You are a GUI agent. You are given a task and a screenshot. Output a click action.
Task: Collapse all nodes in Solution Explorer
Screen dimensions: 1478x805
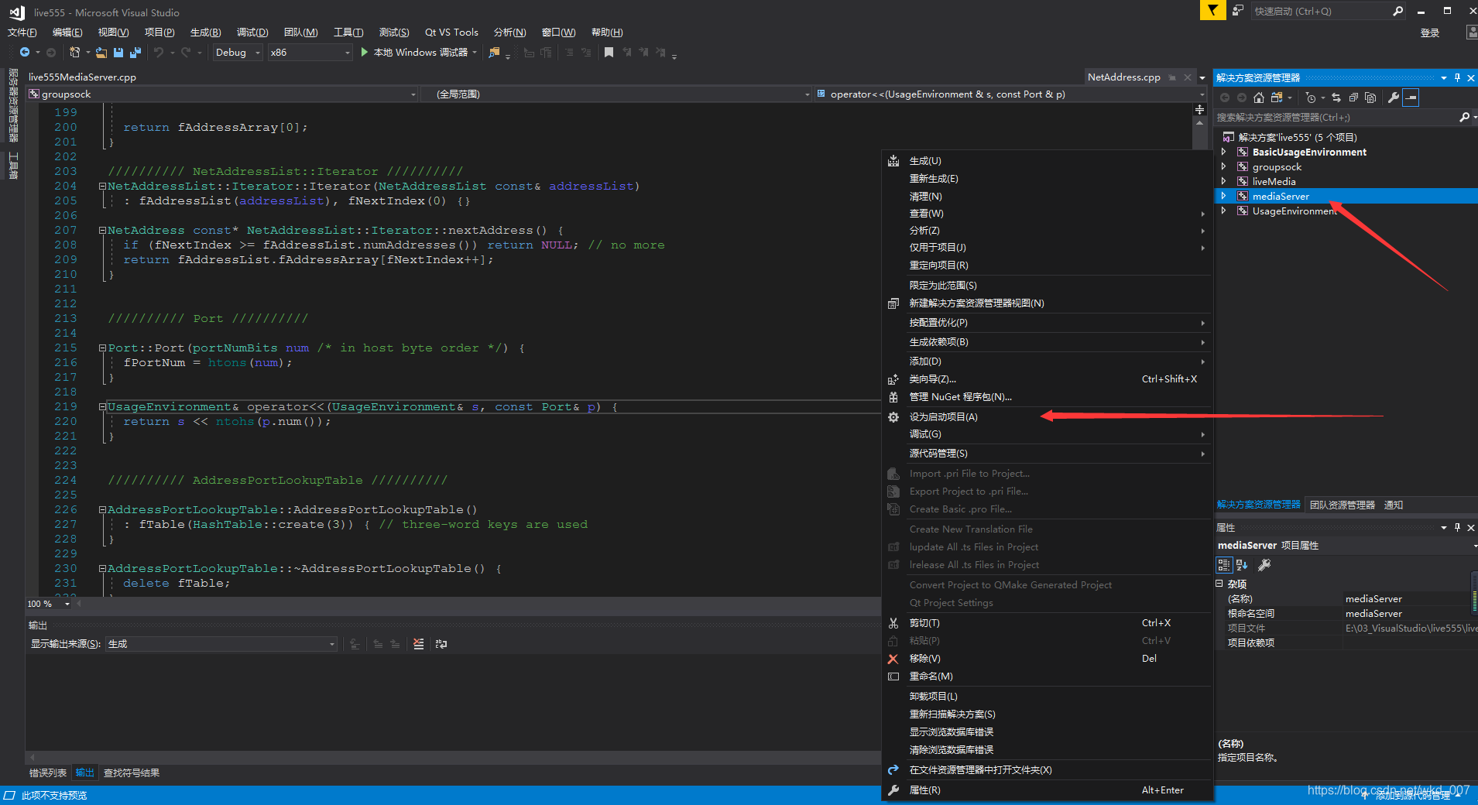[x=1353, y=98]
